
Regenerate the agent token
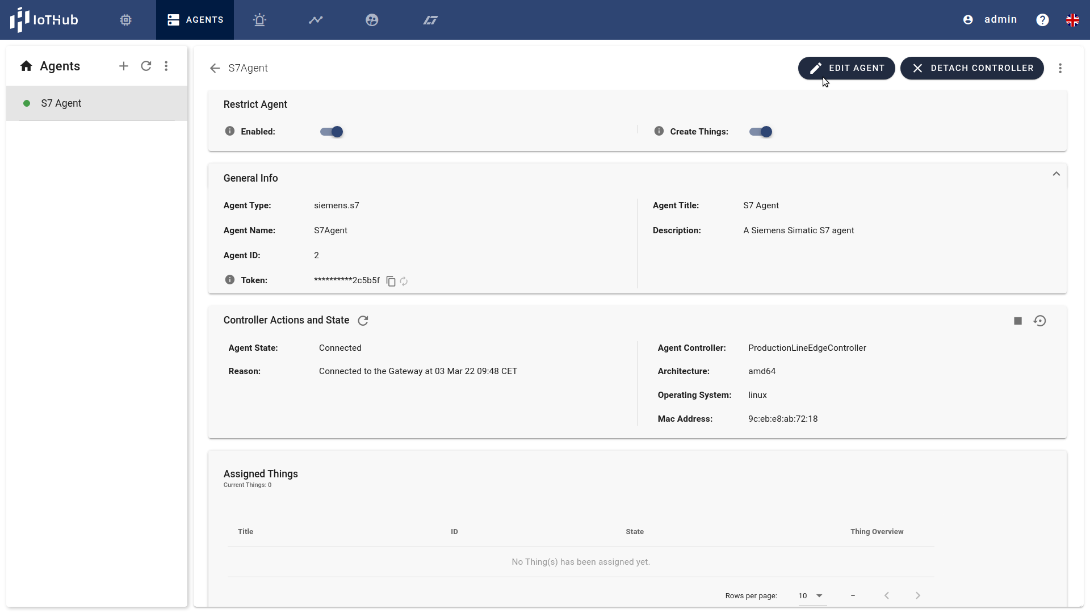[404, 281]
